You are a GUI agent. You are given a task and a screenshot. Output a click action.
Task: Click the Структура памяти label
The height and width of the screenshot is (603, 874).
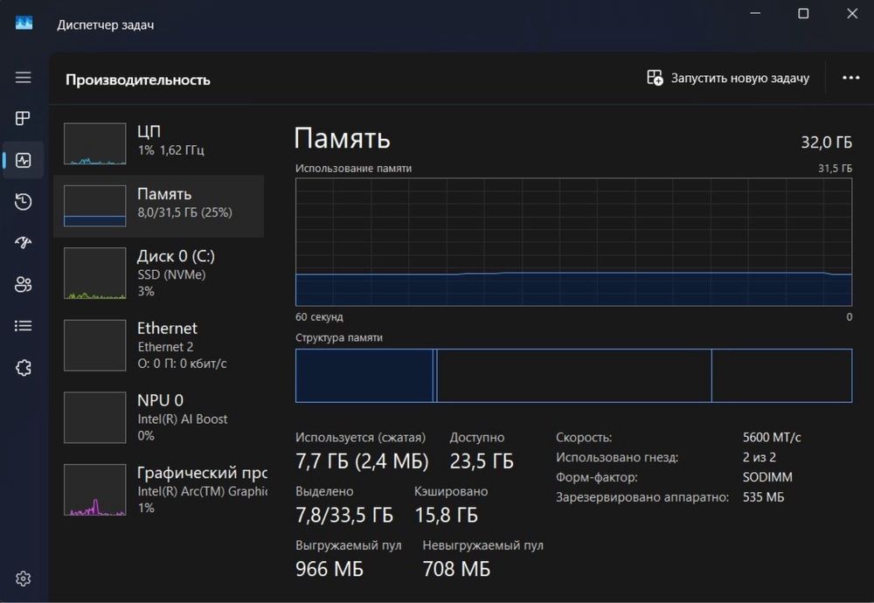coord(339,337)
